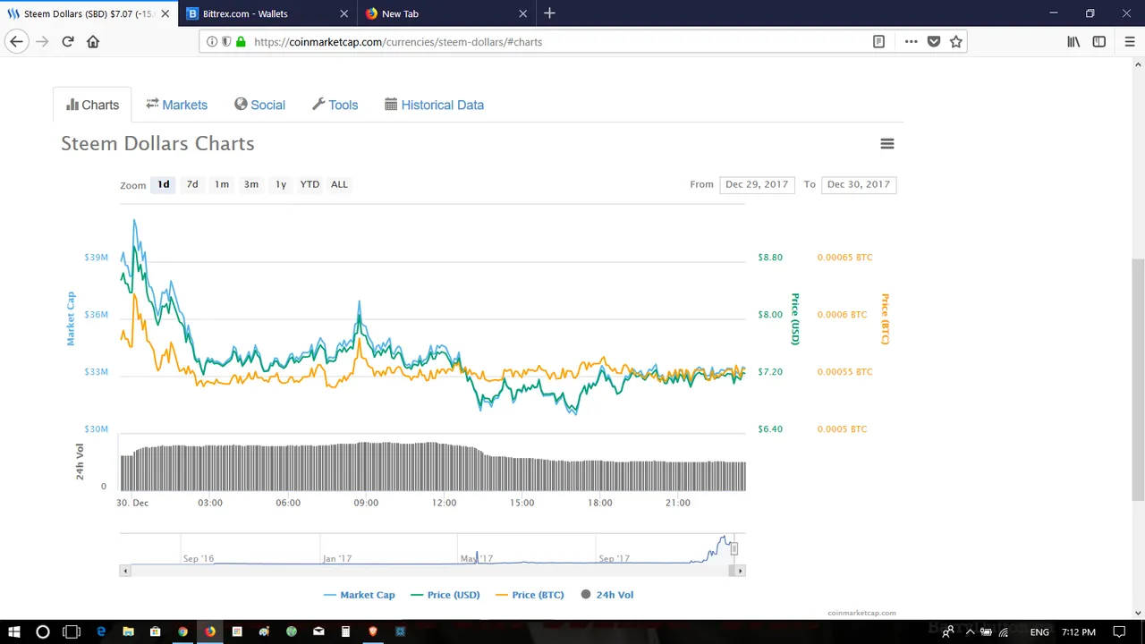Open the 7:12 PM clock
This screenshot has height=644, width=1145.
(x=1078, y=632)
